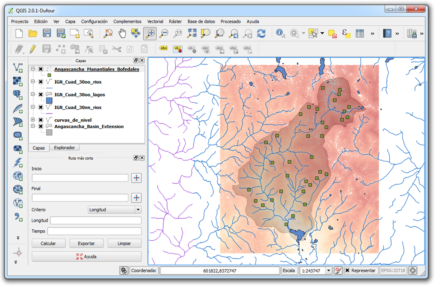Refresh the map canvas
435x286 pixels.
(261, 34)
